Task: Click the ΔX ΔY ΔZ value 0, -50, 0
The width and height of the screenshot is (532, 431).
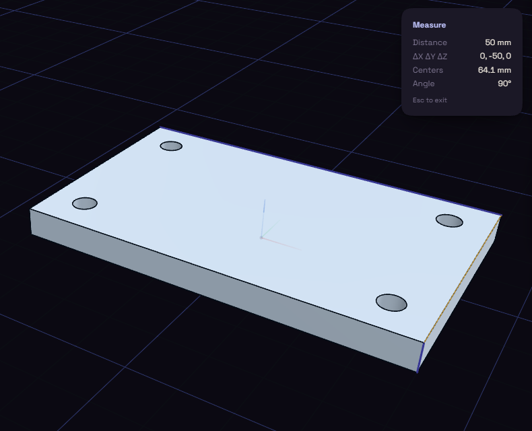Action: (x=496, y=56)
